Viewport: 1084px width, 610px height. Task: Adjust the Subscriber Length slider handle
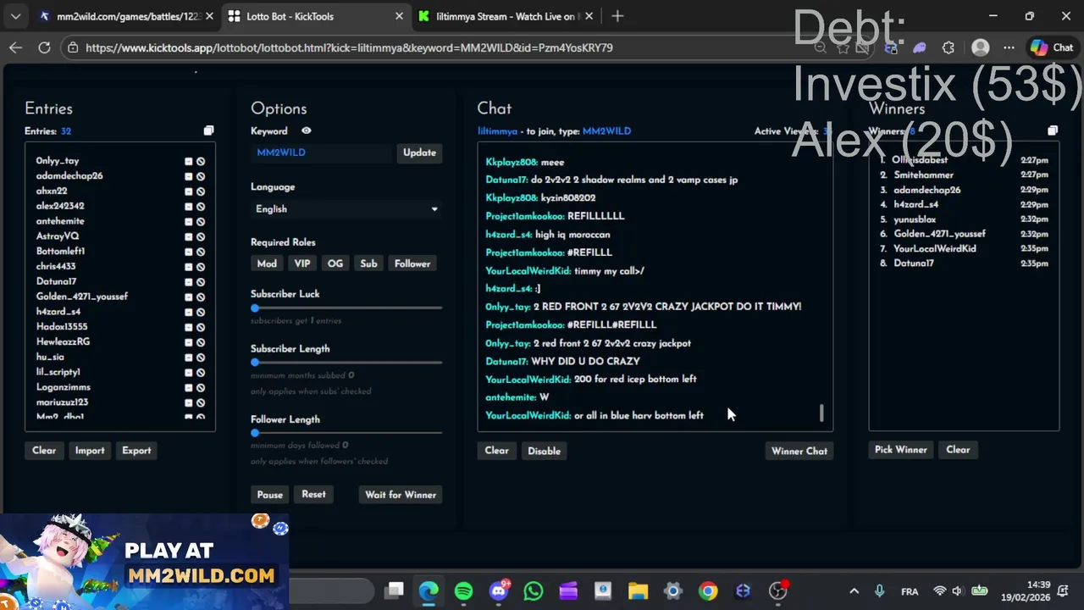coord(255,363)
